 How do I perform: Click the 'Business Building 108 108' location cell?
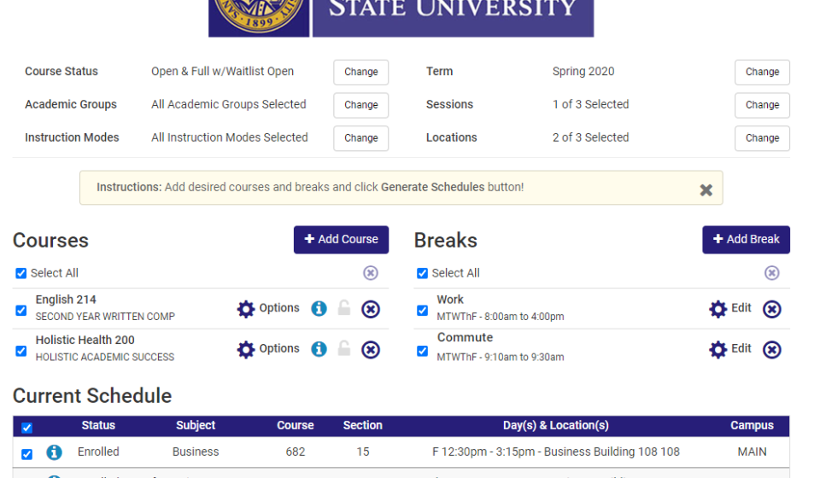pos(612,452)
